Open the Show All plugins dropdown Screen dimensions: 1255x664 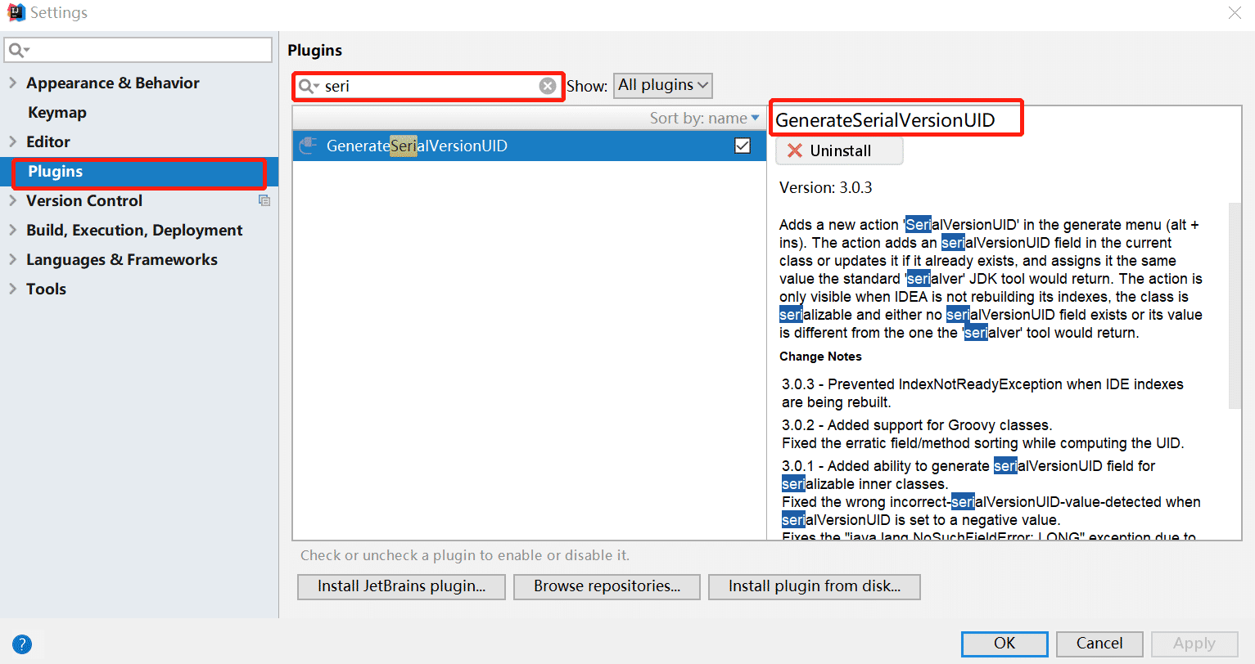(662, 86)
